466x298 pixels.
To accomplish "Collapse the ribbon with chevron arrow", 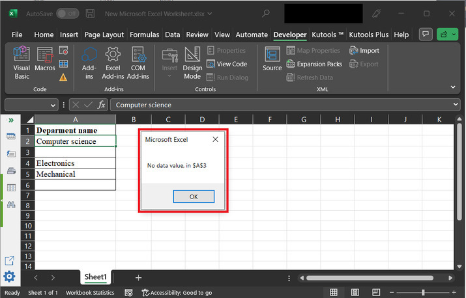I will pos(453,86).
